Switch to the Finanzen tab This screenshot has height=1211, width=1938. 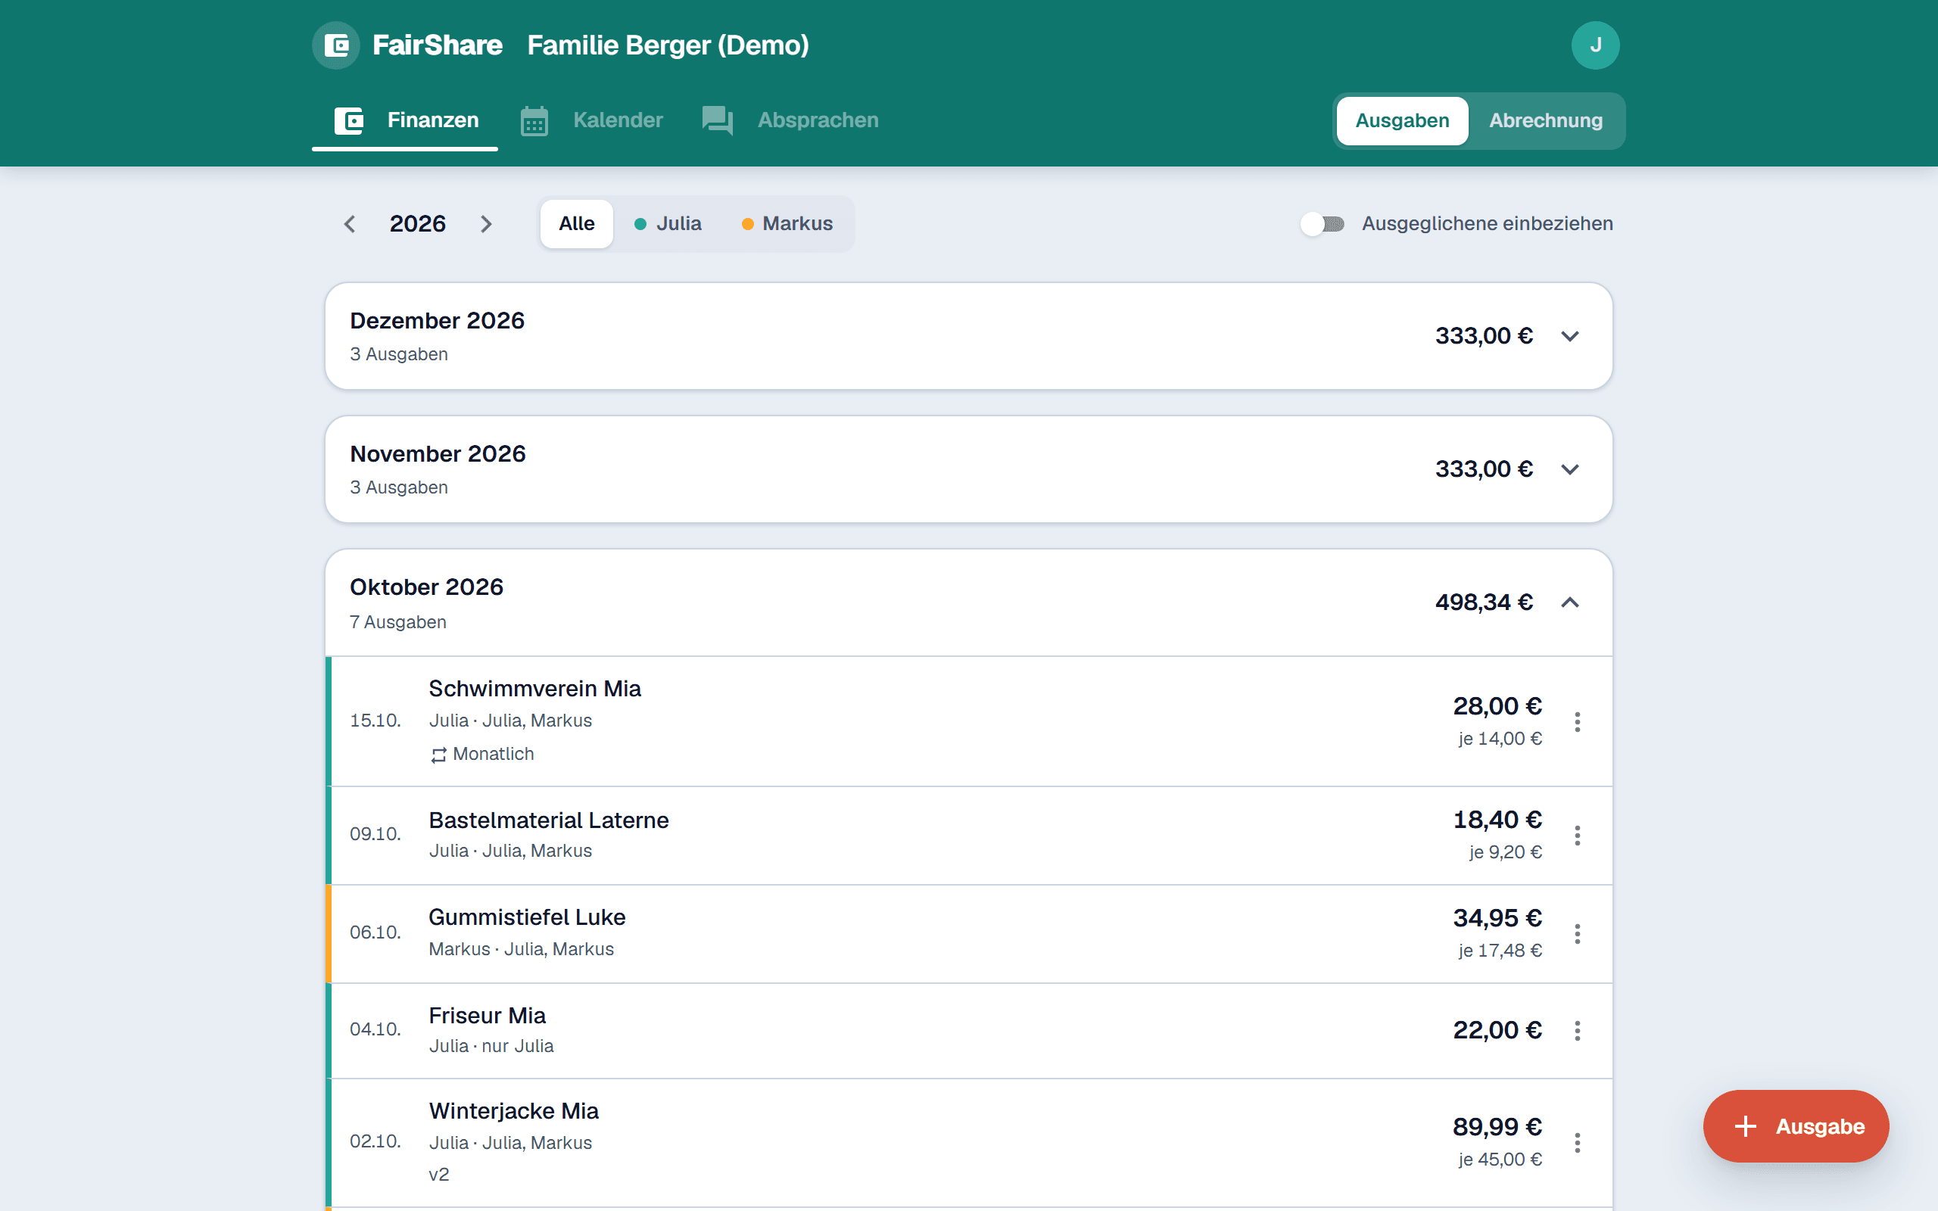(405, 120)
